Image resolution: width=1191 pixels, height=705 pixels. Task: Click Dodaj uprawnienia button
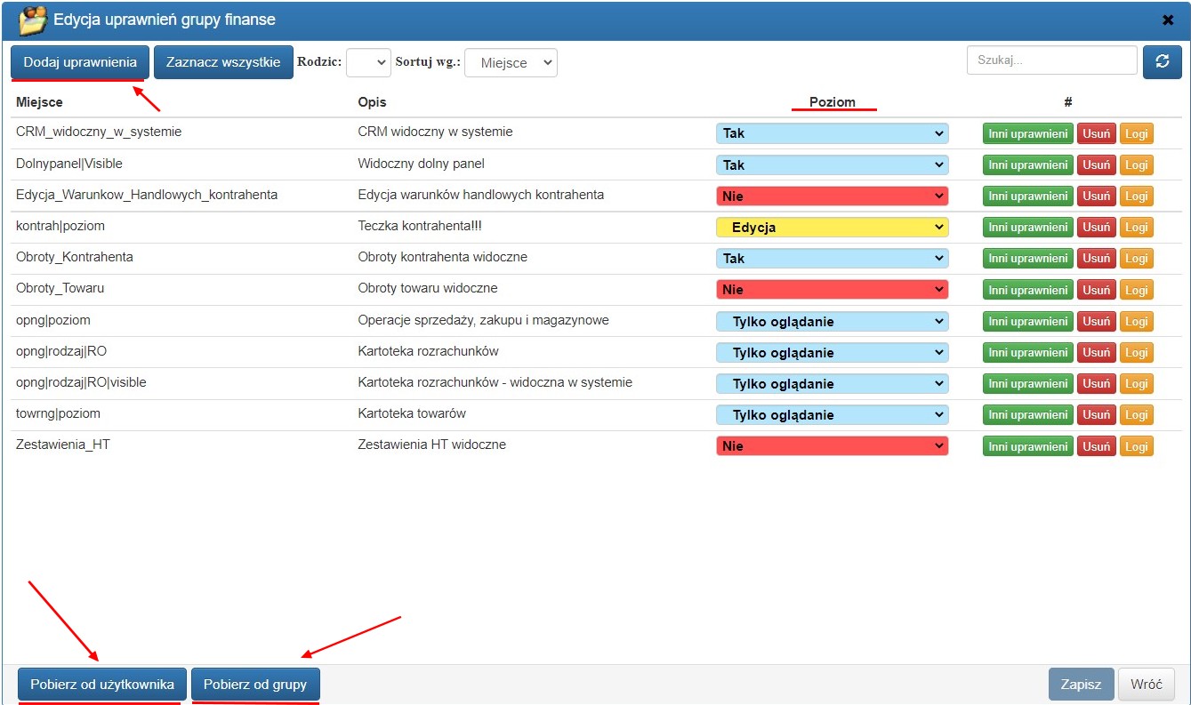coord(80,62)
